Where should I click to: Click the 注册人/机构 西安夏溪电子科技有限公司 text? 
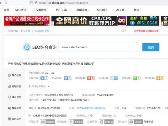coord(59,95)
